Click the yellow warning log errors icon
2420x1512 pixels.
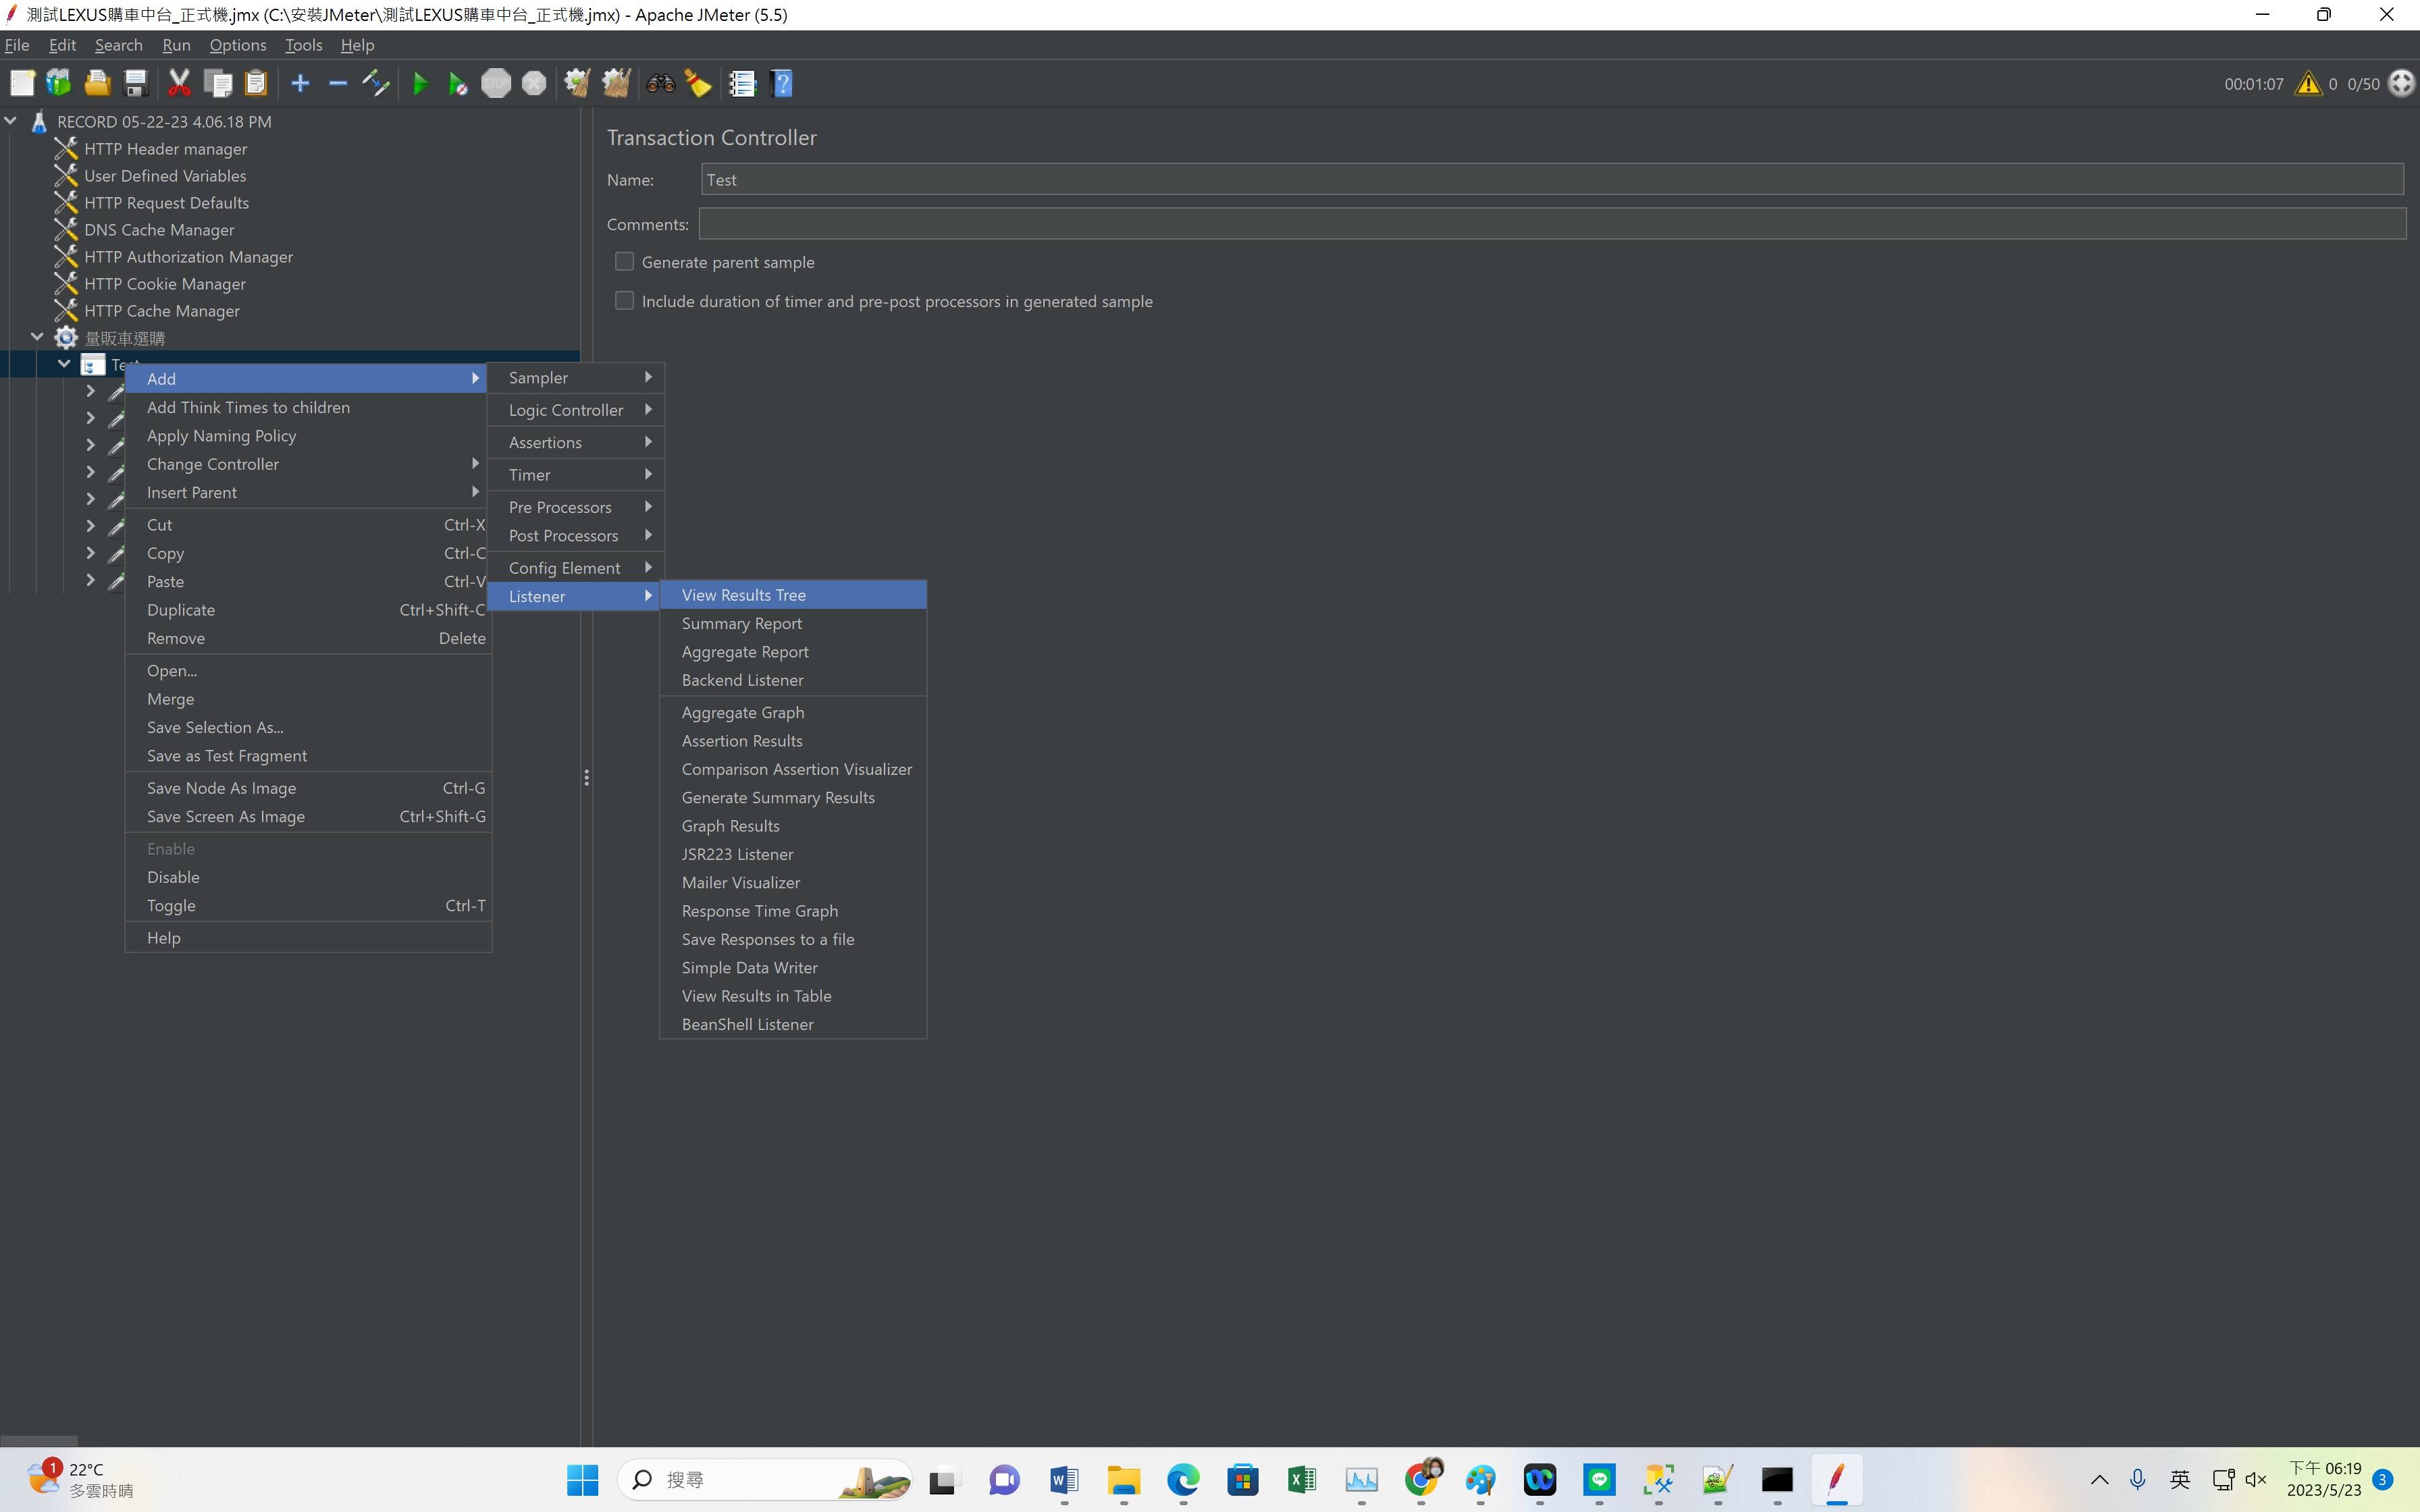2308,84
